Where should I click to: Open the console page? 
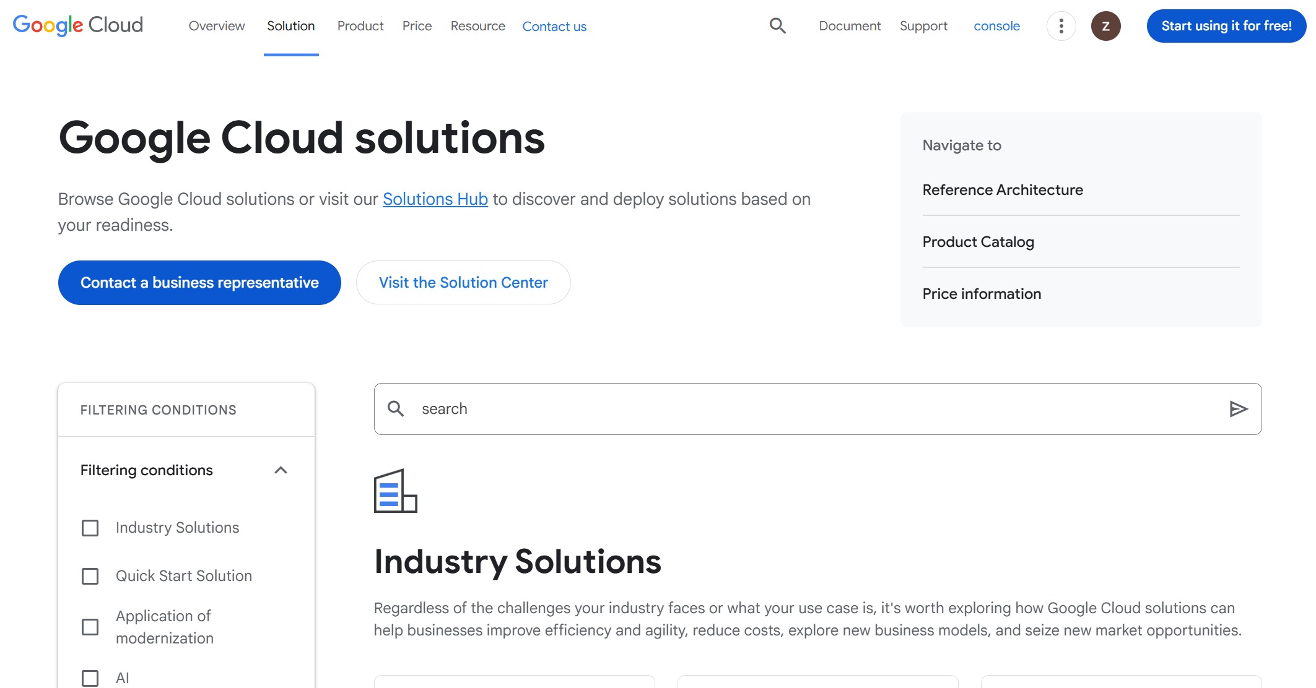pyautogui.click(x=996, y=26)
